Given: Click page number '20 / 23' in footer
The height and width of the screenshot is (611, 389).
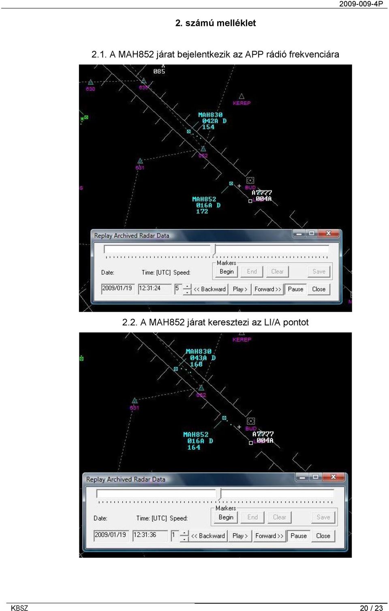Looking at the screenshot, I should (371, 608).
